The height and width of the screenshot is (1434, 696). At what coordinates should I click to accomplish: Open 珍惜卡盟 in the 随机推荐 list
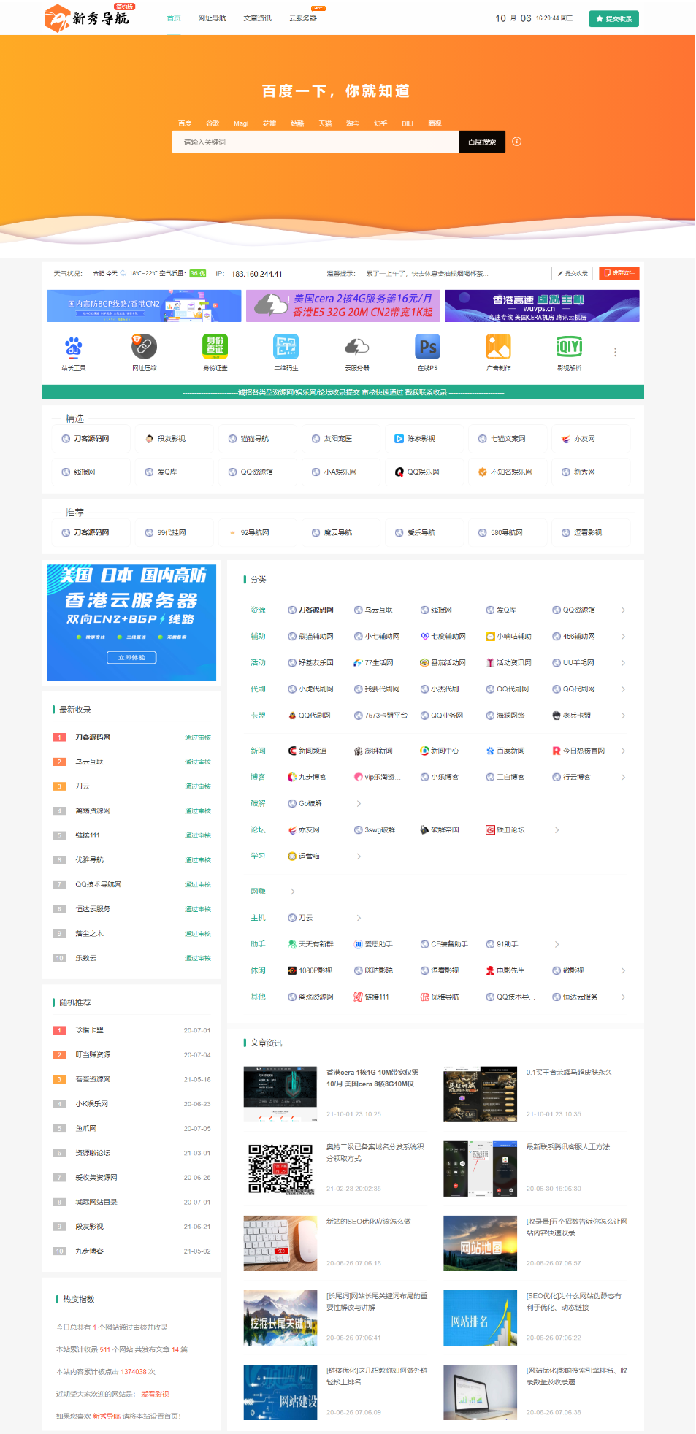click(x=90, y=1031)
